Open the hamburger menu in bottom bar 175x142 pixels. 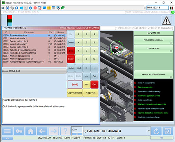(x=7, y=131)
